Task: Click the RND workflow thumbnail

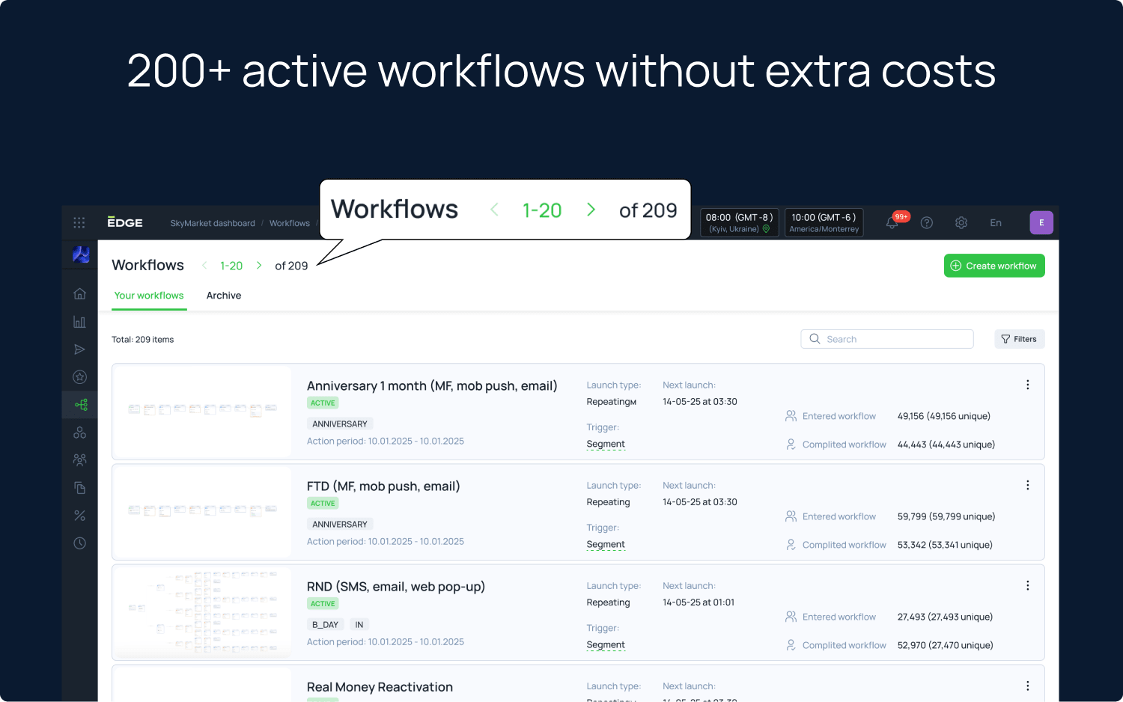Action: (x=203, y=611)
